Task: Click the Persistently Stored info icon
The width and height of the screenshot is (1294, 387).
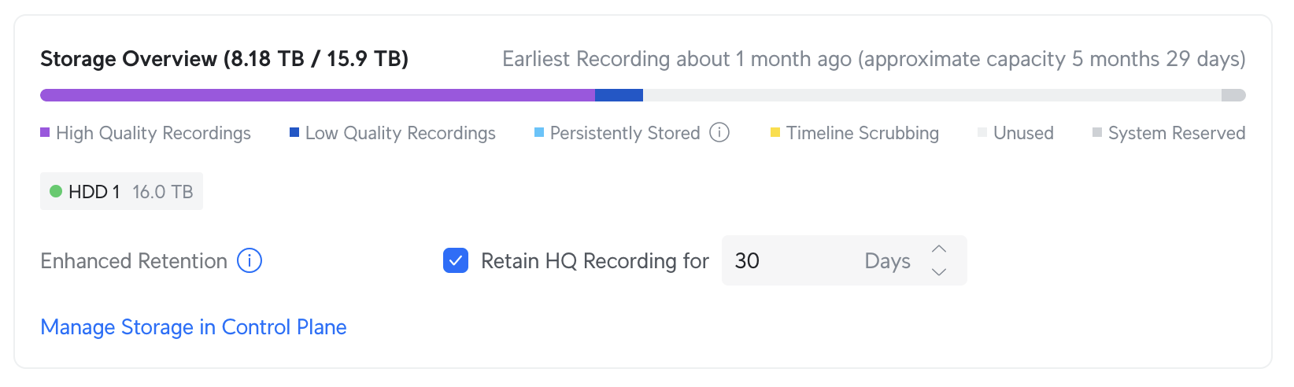Action: click(719, 132)
